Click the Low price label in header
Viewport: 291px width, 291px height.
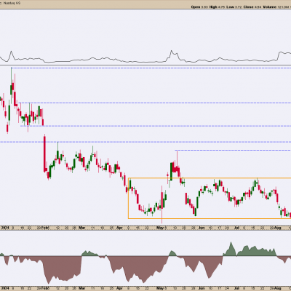[230, 7]
